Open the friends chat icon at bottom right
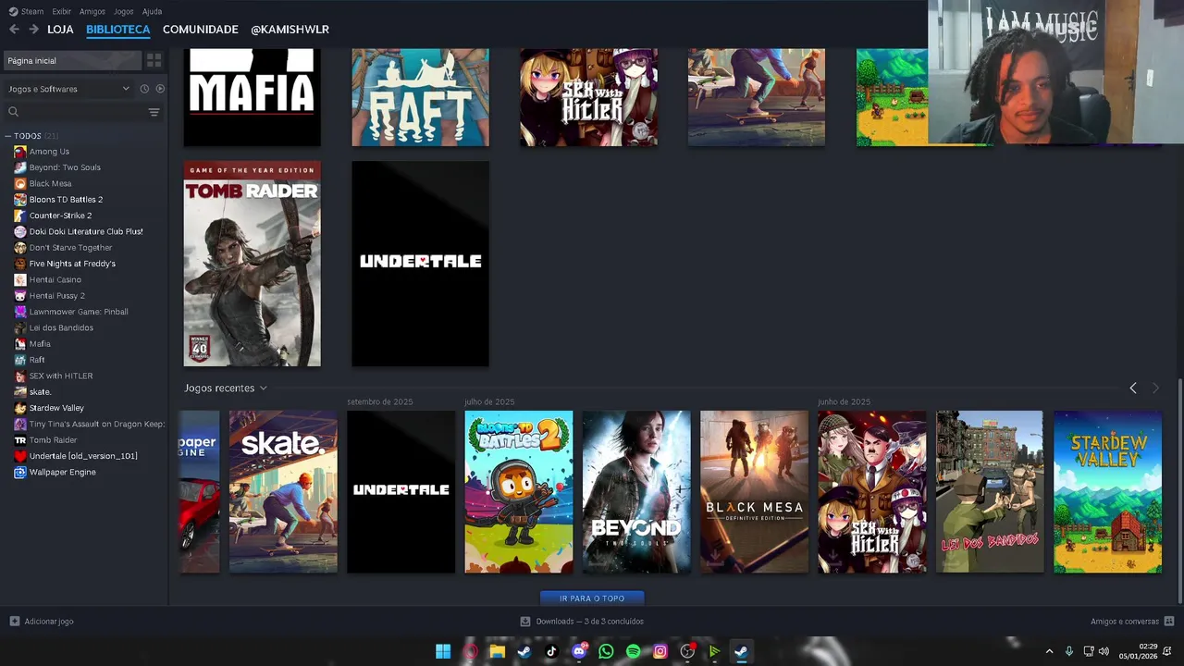Viewport: 1184px width, 666px height. [1169, 622]
